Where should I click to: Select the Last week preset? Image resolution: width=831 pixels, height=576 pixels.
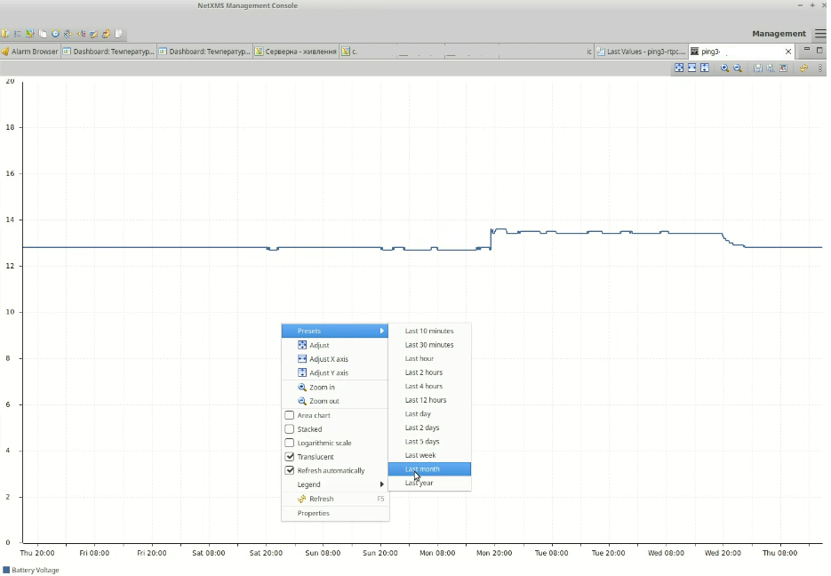(x=420, y=455)
